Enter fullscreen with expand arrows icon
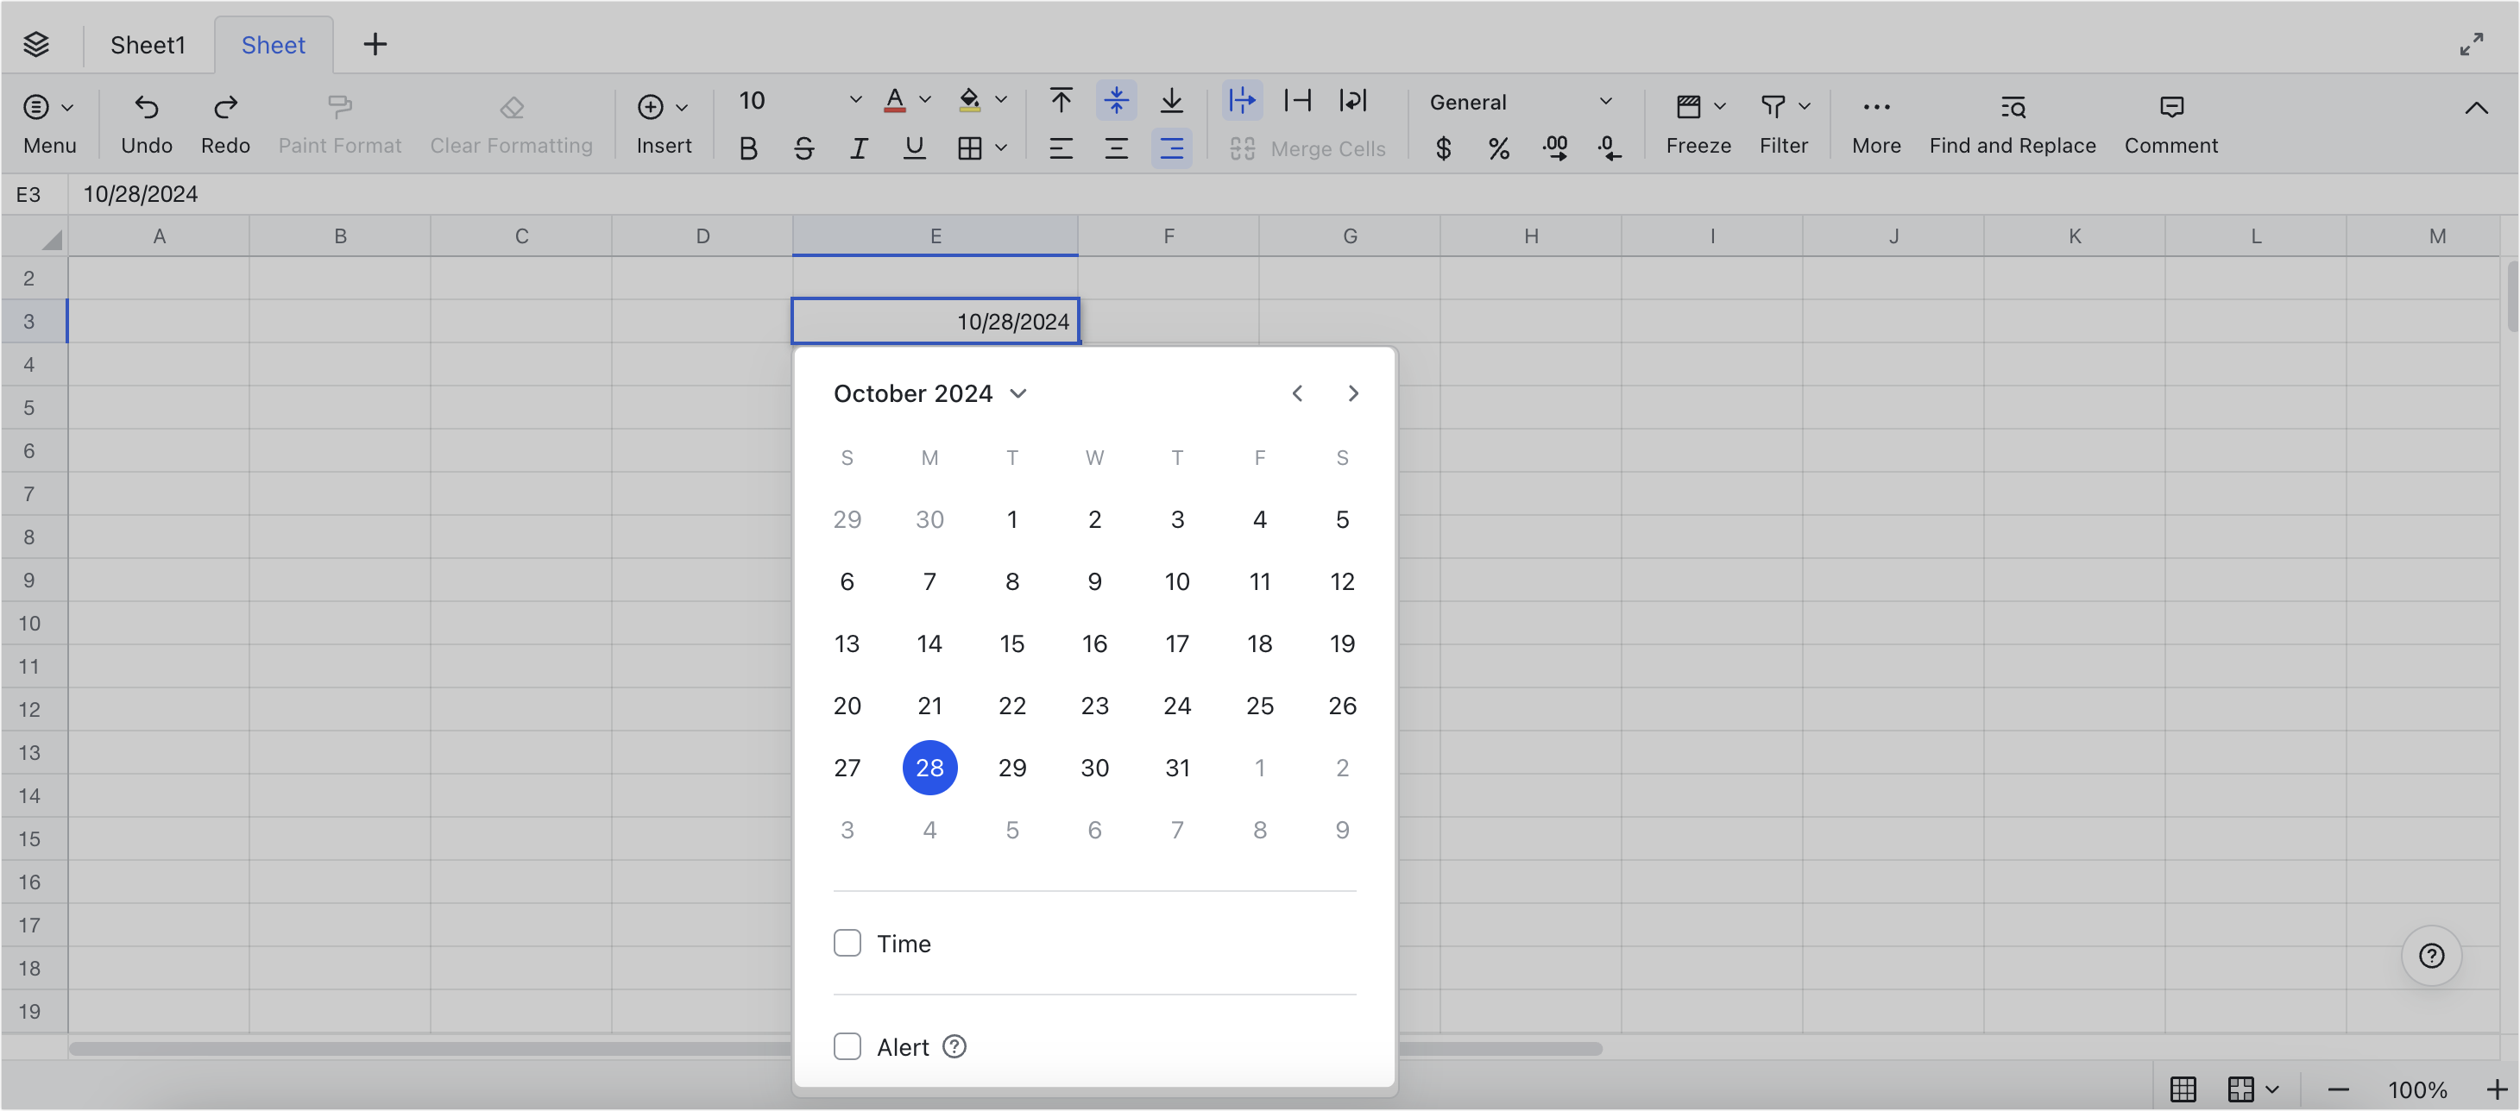2520x1111 pixels. pos(2471,45)
